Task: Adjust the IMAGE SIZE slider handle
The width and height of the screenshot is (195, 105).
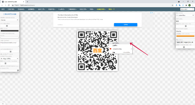Action: [x=184, y=47]
